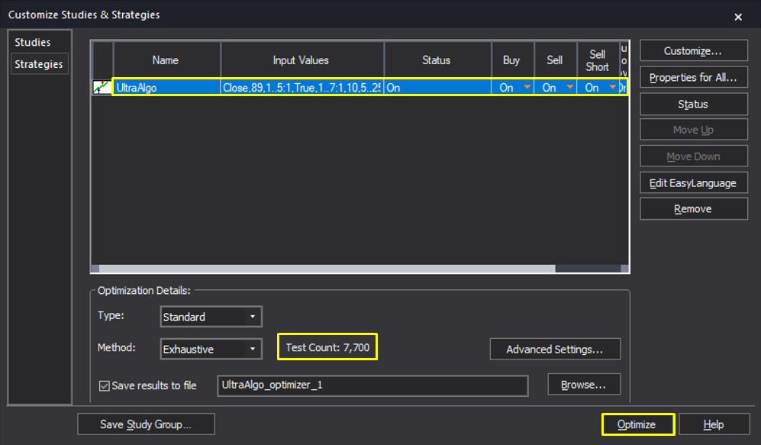Click the Status button on the right panel

point(694,105)
